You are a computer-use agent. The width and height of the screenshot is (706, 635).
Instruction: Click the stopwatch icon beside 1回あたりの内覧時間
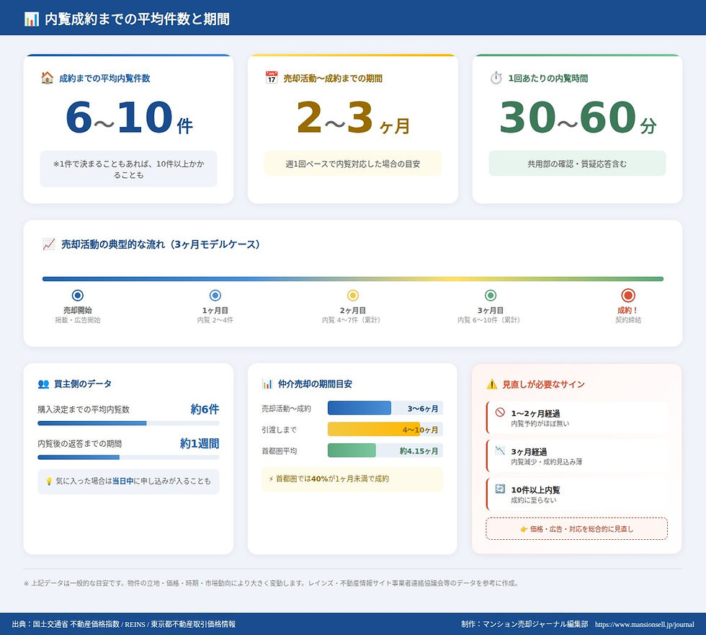point(496,78)
